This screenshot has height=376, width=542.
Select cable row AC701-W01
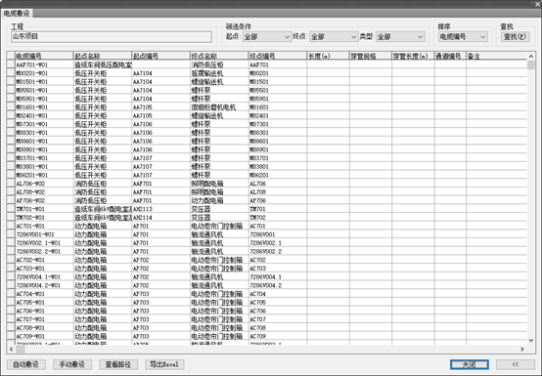coord(266,226)
